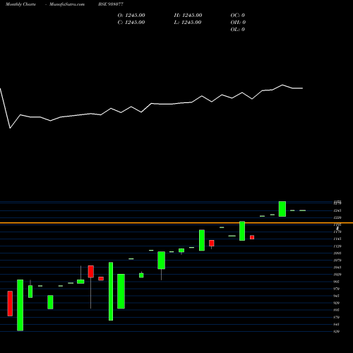Select the high value 'H: 1245.00'
This screenshot has width=353, height=353.
(x=188, y=16)
